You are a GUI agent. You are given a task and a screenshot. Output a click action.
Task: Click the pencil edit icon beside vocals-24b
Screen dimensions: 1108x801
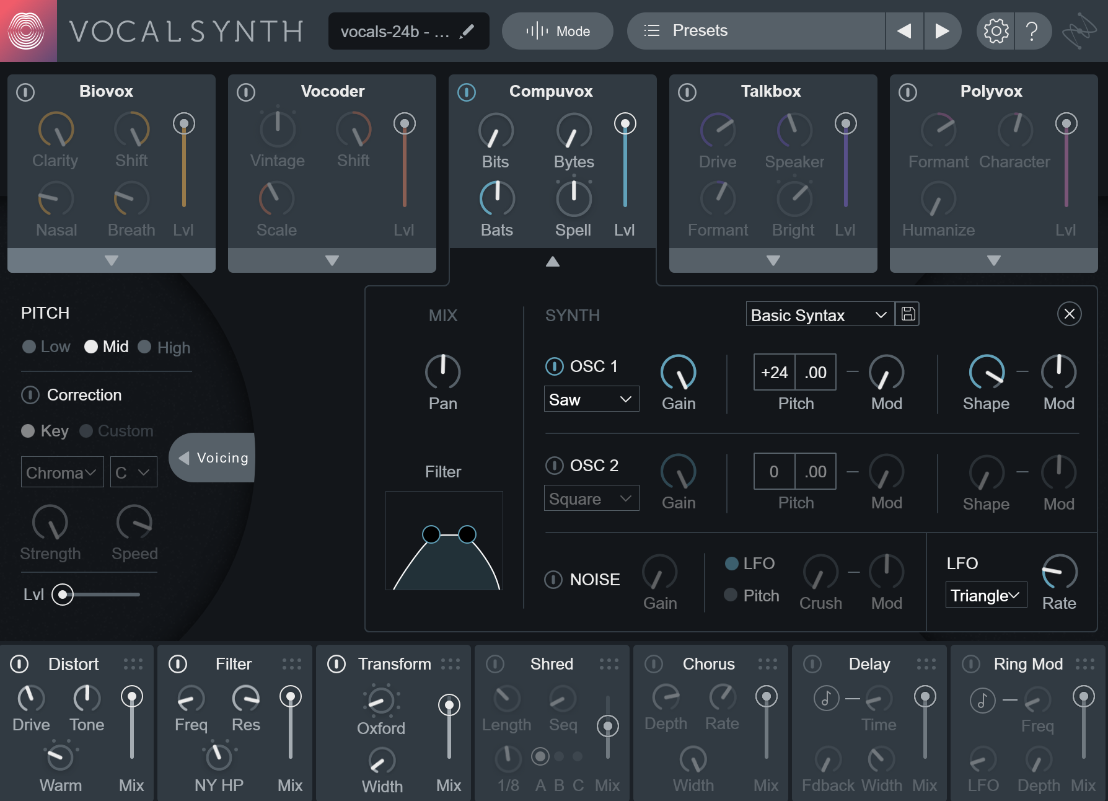[x=467, y=31]
